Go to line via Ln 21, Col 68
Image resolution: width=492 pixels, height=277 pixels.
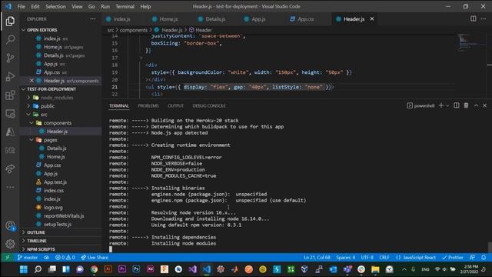point(317,258)
